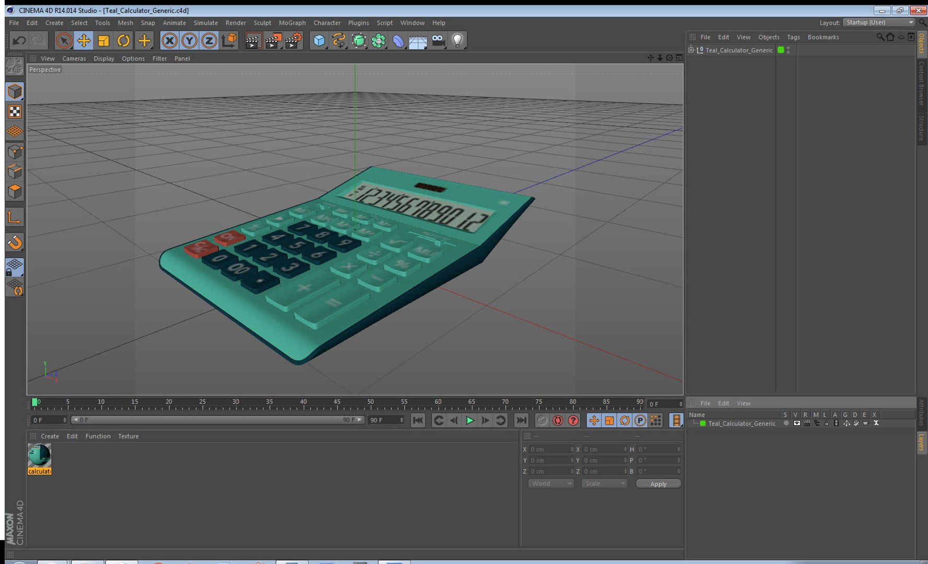
Task: Add a camera object
Action: click(x=438, y=41)
